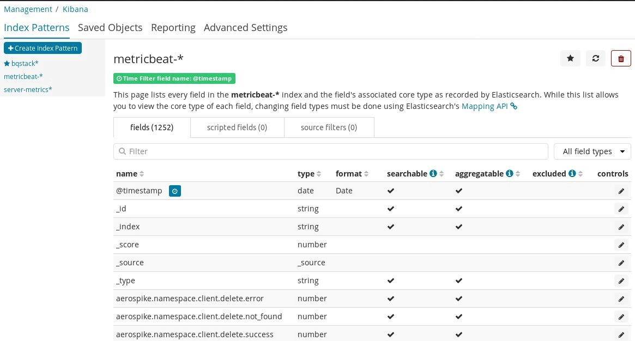Refresh the field list icon
Viewport: 635px width, 341px height.
596,58
